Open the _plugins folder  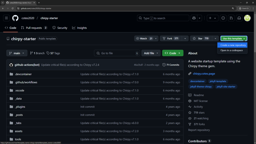[20, 107]
